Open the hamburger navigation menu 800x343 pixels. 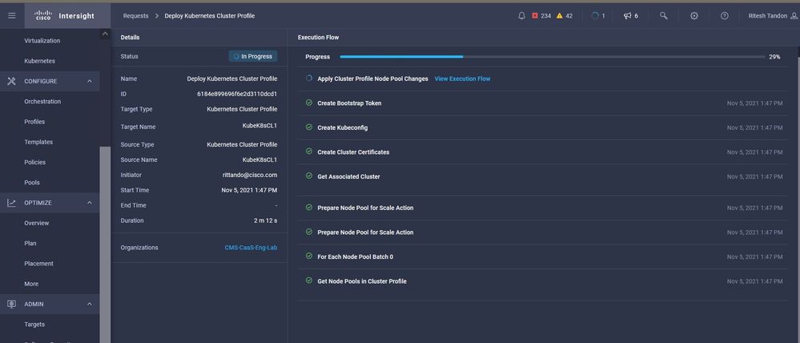coord(12,16)
